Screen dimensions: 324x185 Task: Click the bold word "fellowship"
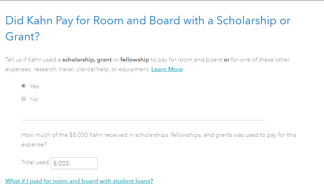tap(135, 60)
